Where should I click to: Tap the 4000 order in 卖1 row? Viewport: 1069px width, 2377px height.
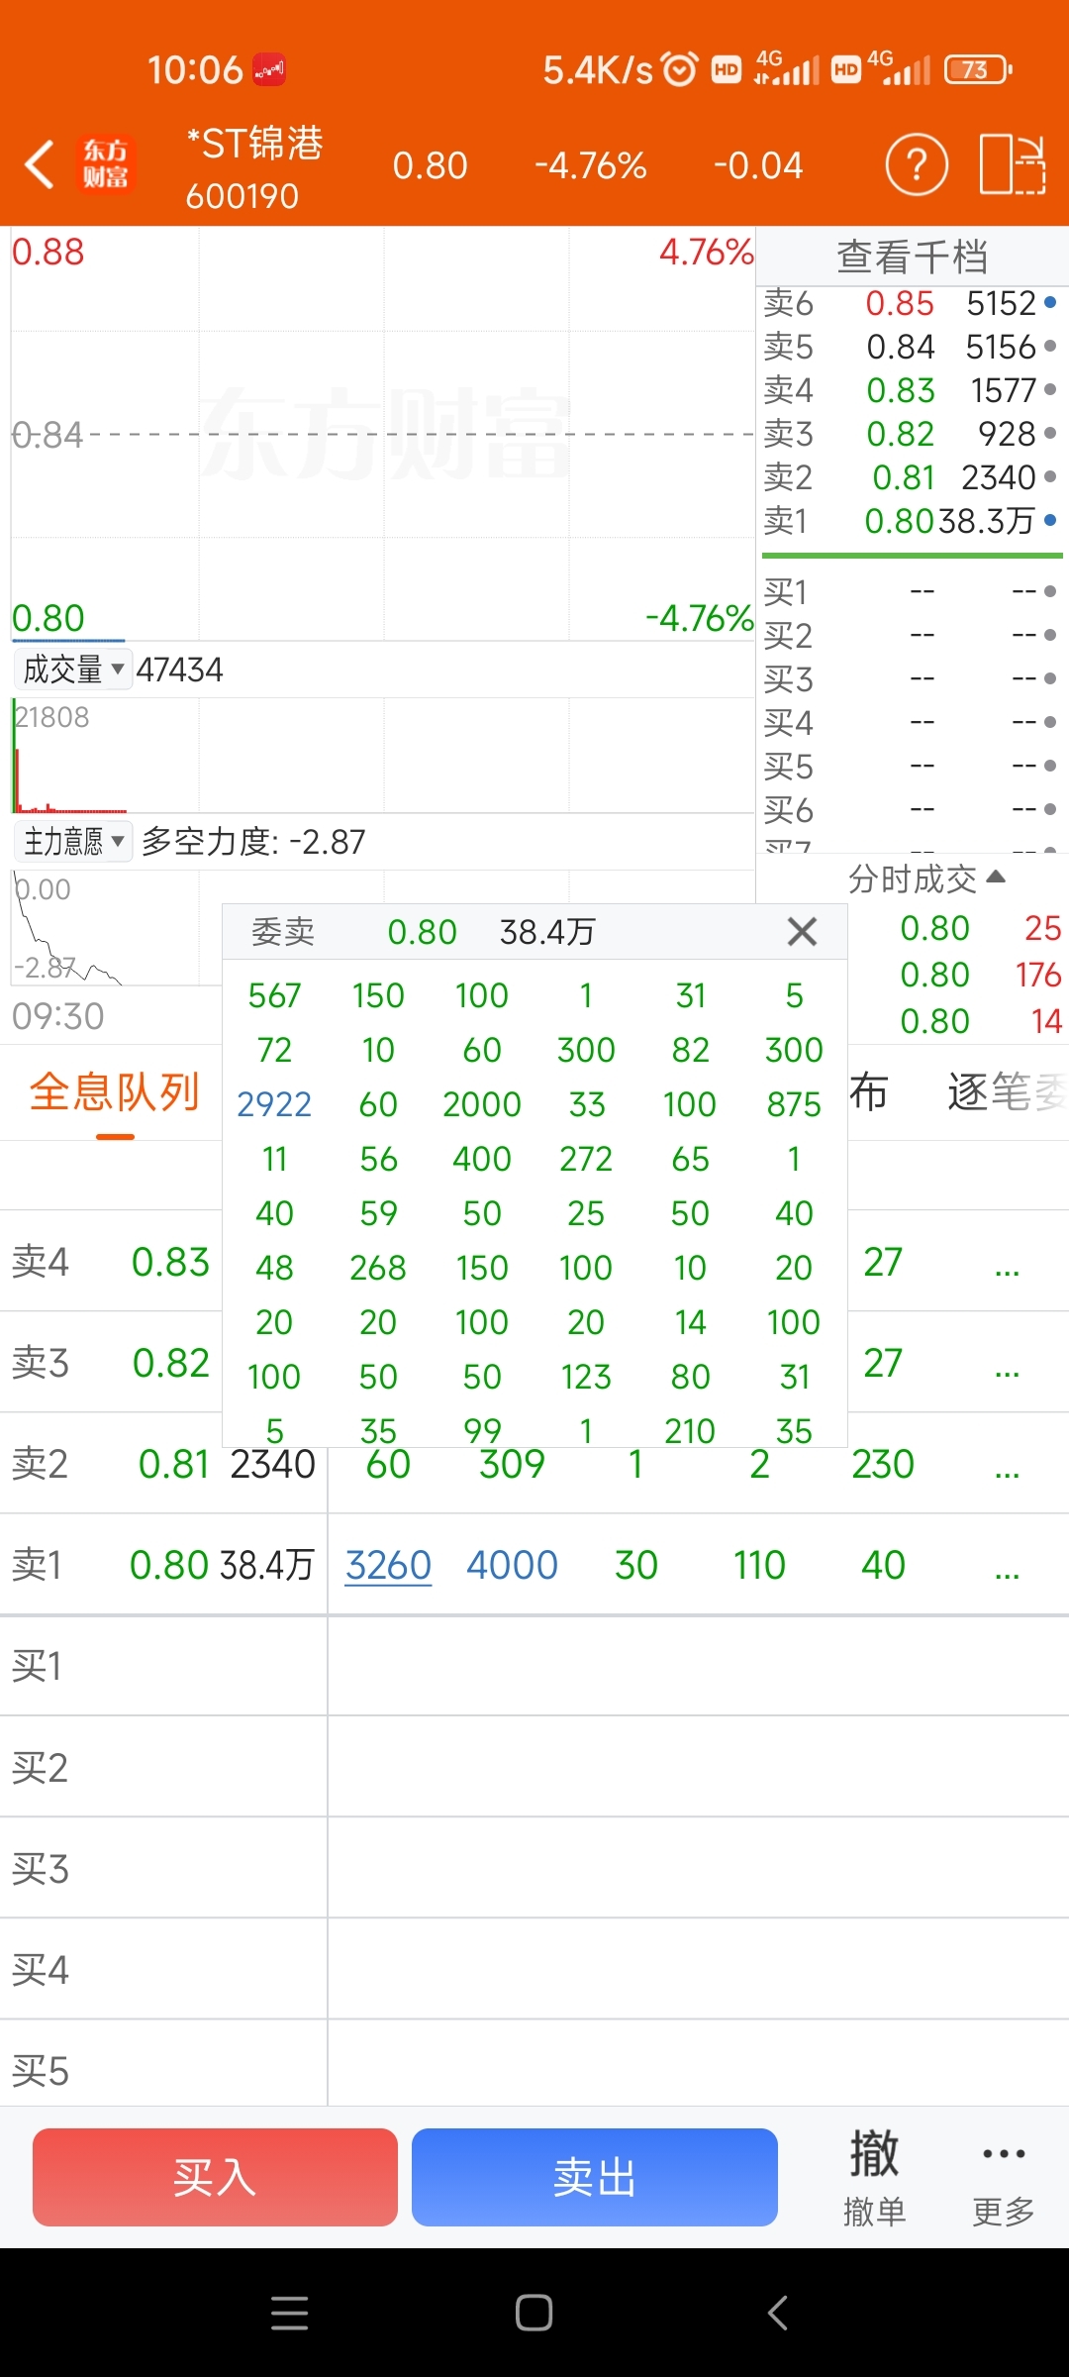(x=512, y=1565)
